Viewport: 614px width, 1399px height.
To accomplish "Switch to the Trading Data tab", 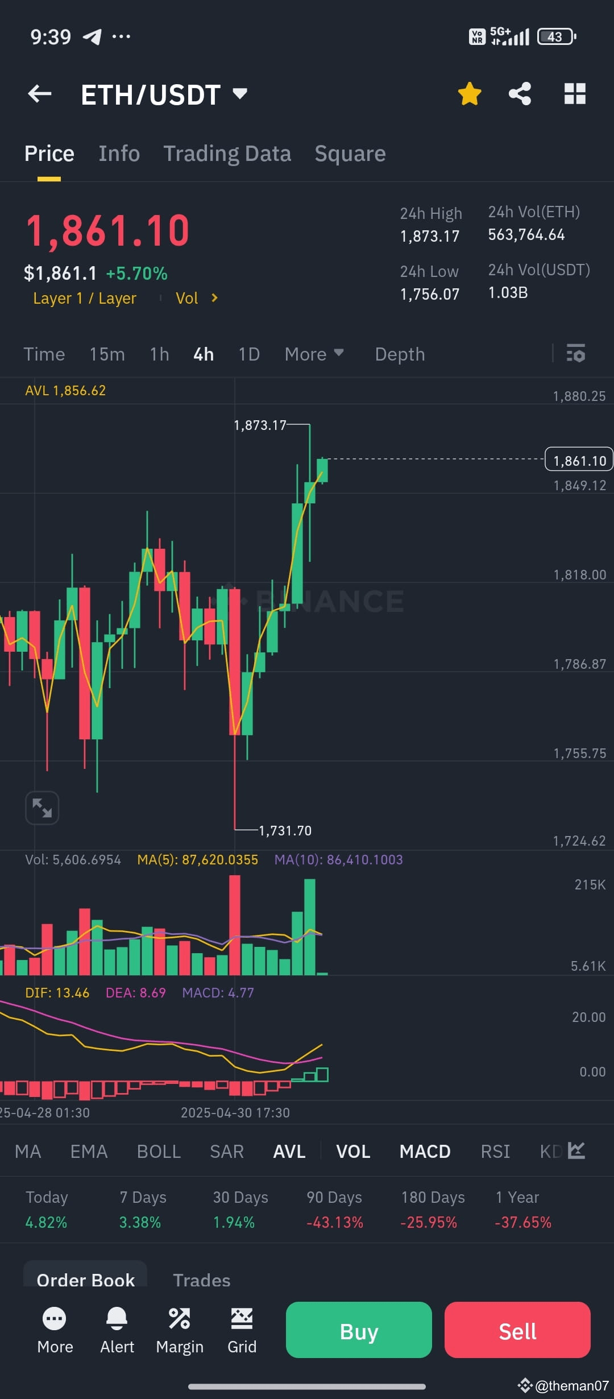I will [x=227, y=153].
